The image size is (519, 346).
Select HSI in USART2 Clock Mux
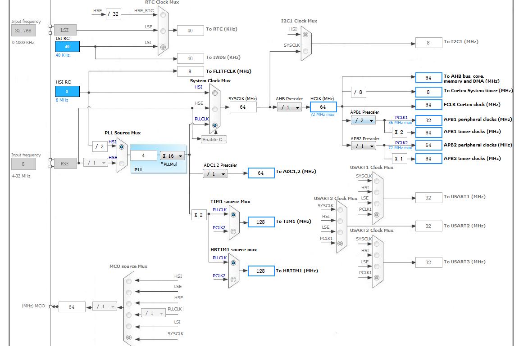[x=340, y=221]
